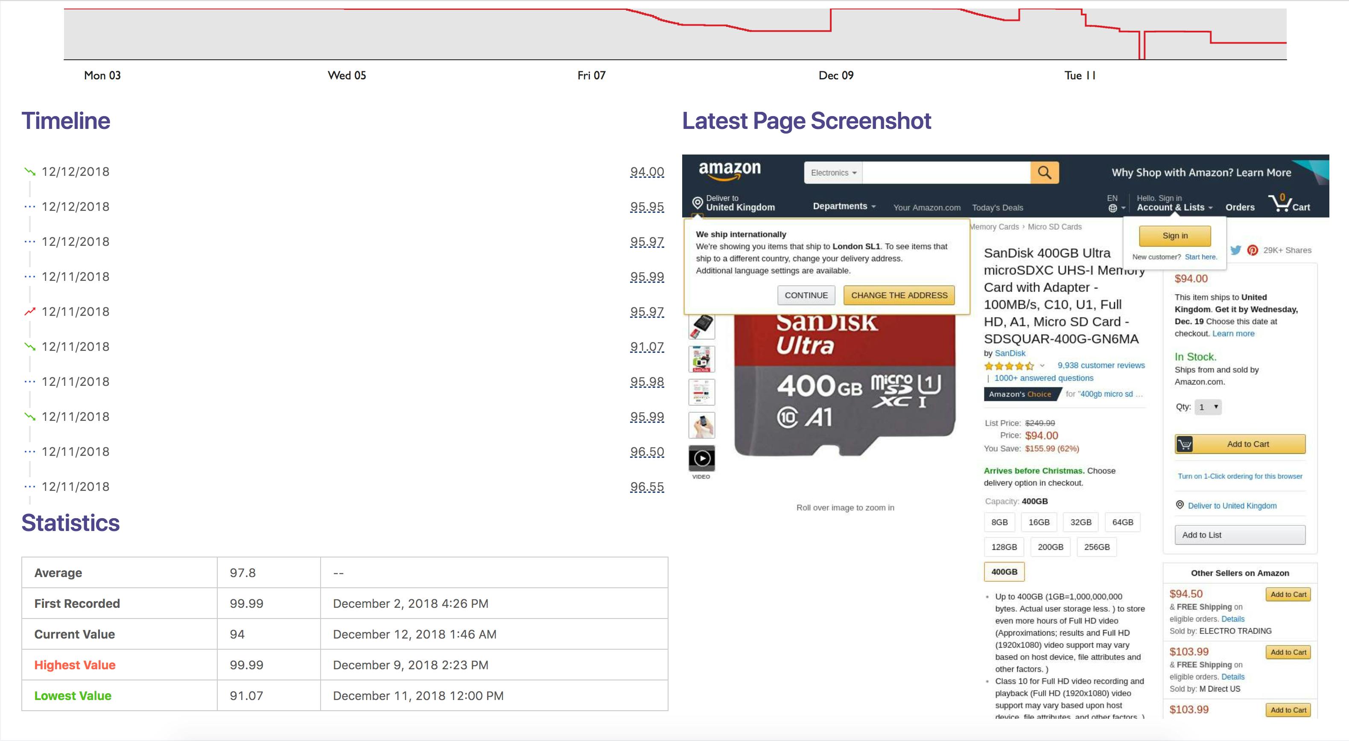
Task: Expand the Departments menu
Action: click(x=844, y=206)
